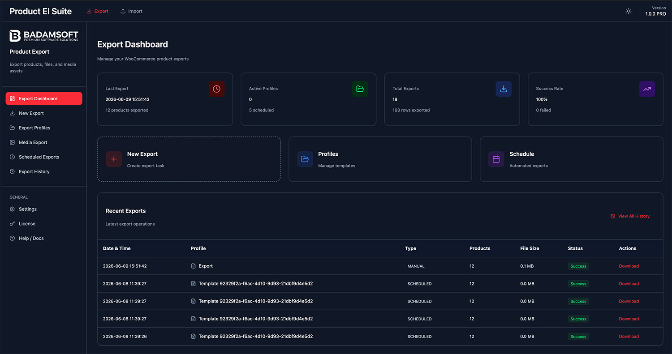
Task: Open License page in sidebar
Action: point(44,224)
